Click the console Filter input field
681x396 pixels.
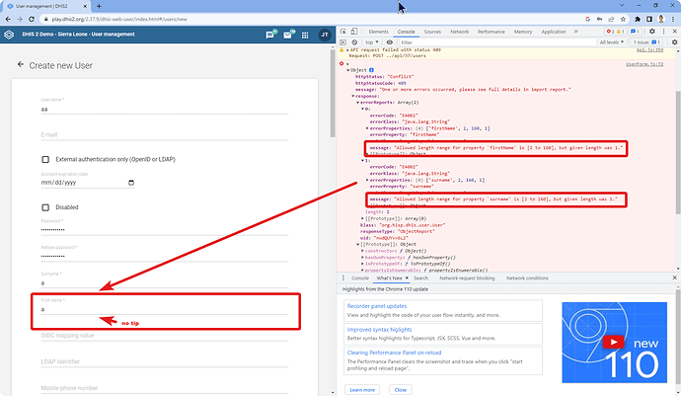[495, 42]
